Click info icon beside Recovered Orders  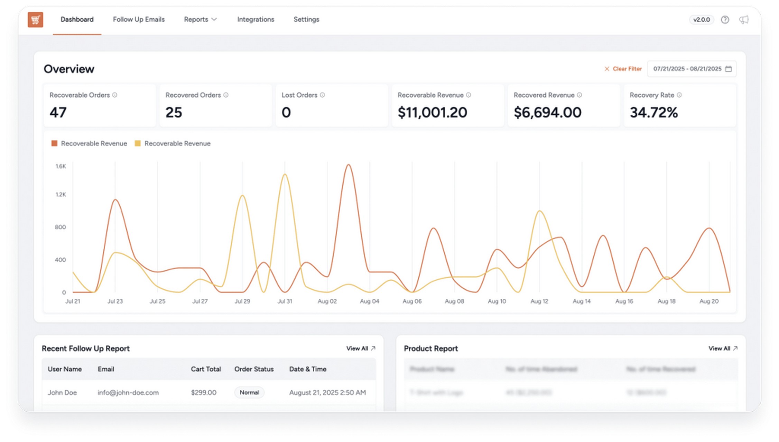[226, 95]
